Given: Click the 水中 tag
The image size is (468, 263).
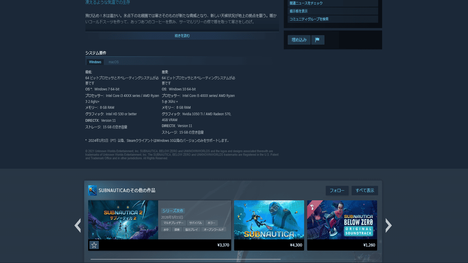Looking at the screenshot, I should pos(166,229).
